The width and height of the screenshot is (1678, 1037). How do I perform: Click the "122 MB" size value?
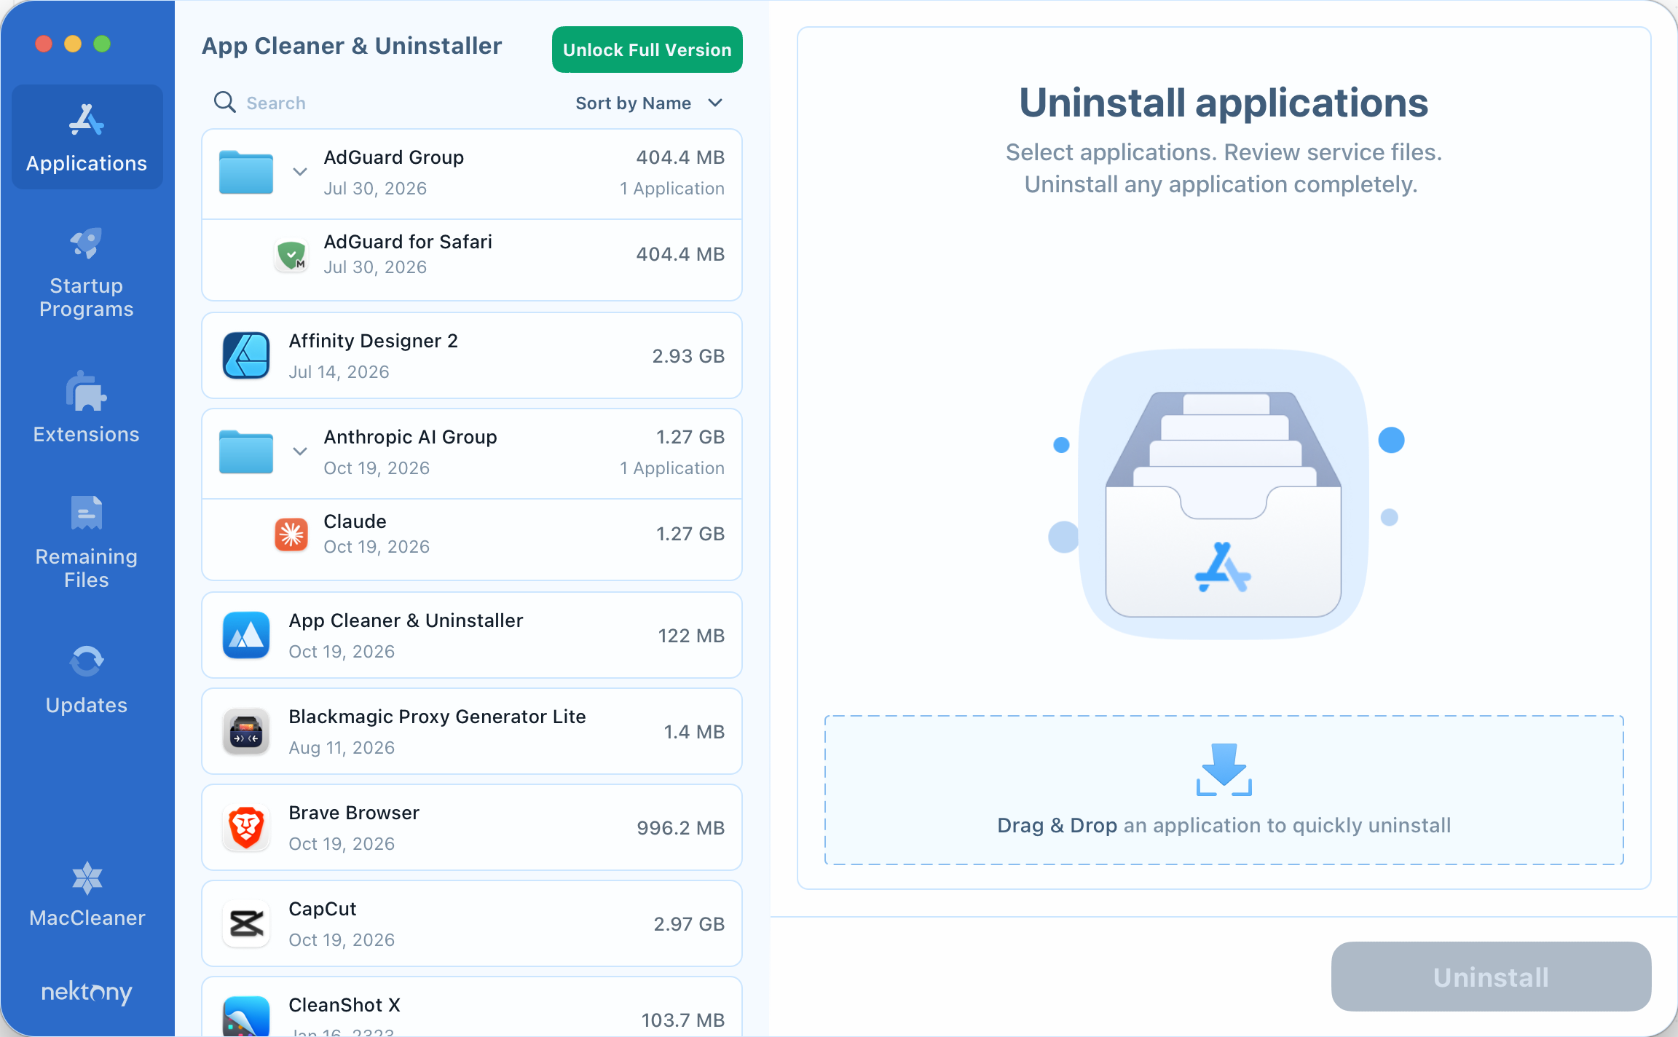[x=691, y=636]
